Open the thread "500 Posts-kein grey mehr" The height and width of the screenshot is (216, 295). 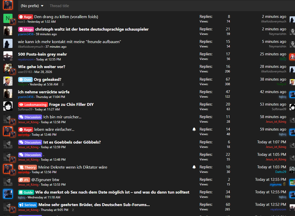pyautogui.click(x=42, y=54)
